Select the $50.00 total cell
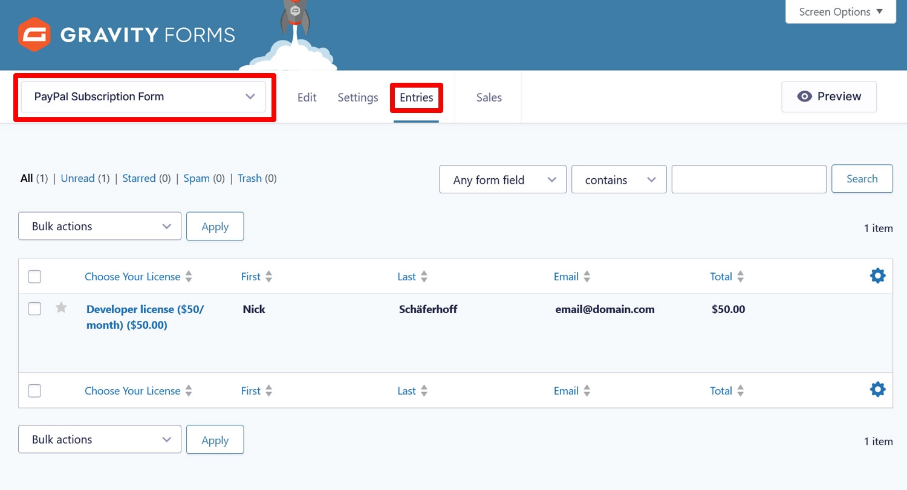Image resolution: width=907 pixels, height=490 pixels. coord(728,309)
